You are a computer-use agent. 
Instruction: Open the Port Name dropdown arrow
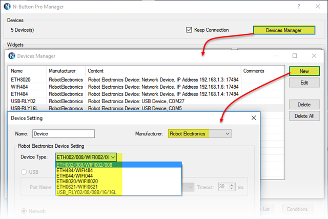190,187
